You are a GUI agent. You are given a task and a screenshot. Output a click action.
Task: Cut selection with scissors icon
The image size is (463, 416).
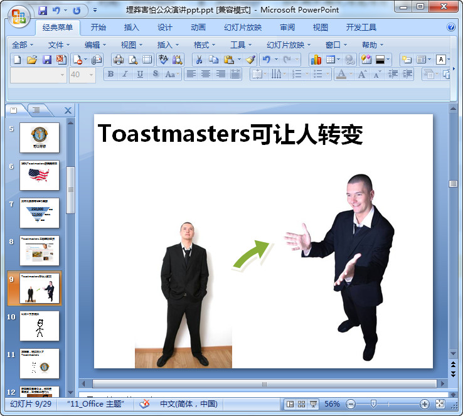(x=200, y=60)
